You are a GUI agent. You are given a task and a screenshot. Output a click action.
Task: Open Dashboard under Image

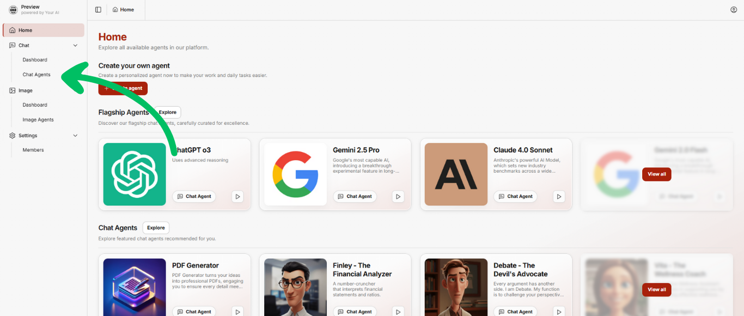point(35,105)
